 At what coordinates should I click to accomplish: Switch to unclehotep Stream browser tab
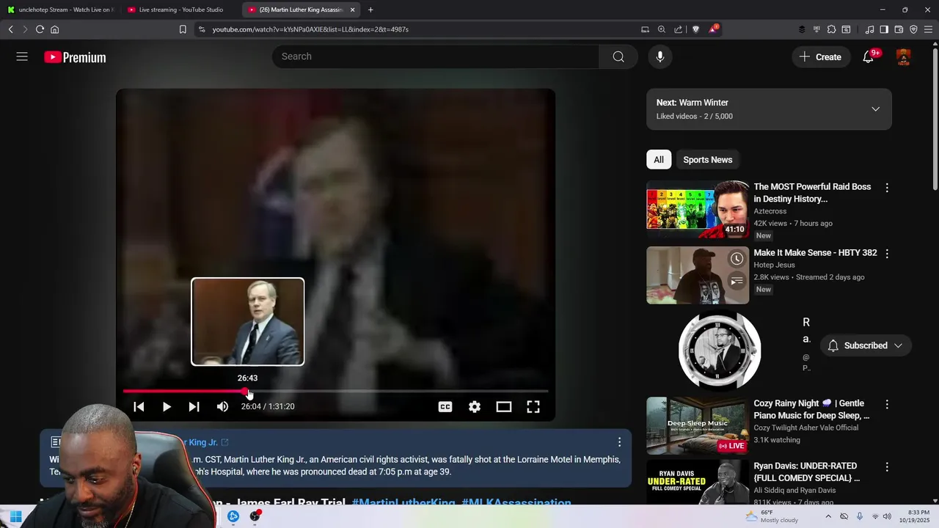pyautogui.click(x=62, y=10)
